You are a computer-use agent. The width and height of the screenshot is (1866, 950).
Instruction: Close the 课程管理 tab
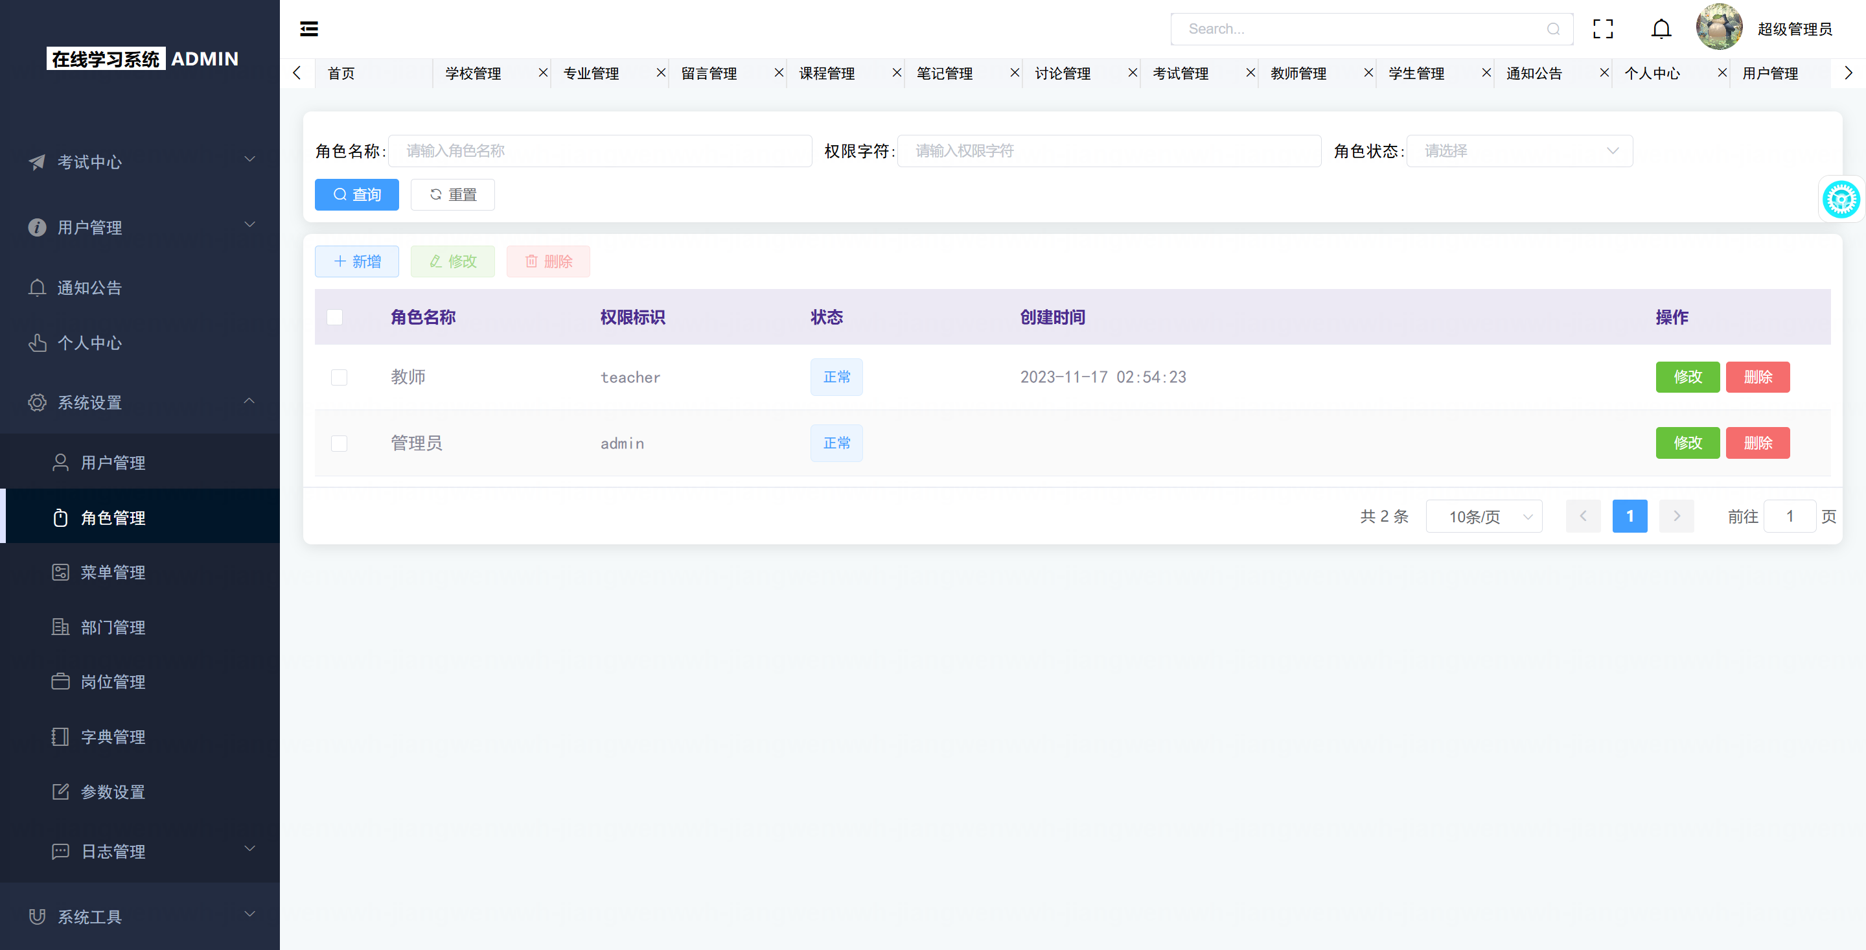coord(897,73)
